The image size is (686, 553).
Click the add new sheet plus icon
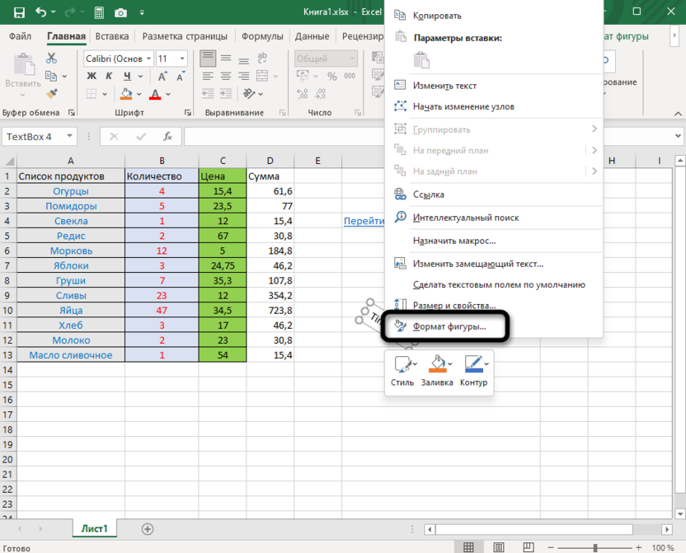[x=148, y=528]
